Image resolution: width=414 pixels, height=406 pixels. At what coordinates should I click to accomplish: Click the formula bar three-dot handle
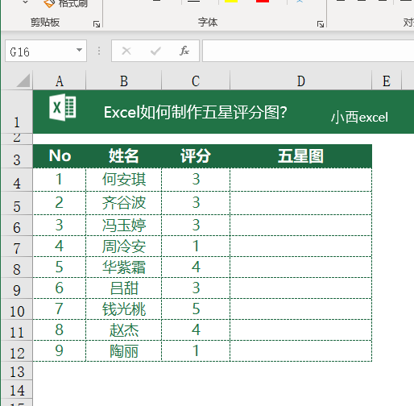click(x=99, y=51)
